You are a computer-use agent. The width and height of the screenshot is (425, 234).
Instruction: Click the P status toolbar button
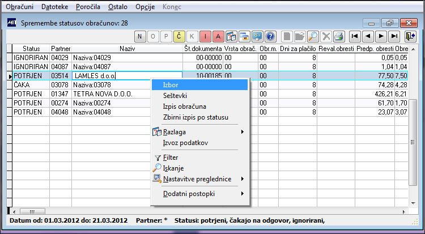[166, 36]
